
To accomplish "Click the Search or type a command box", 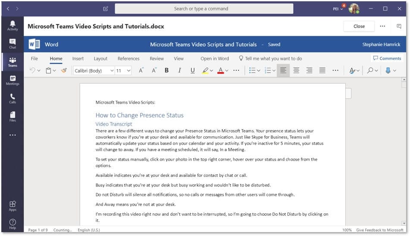I will click(204, 9).
